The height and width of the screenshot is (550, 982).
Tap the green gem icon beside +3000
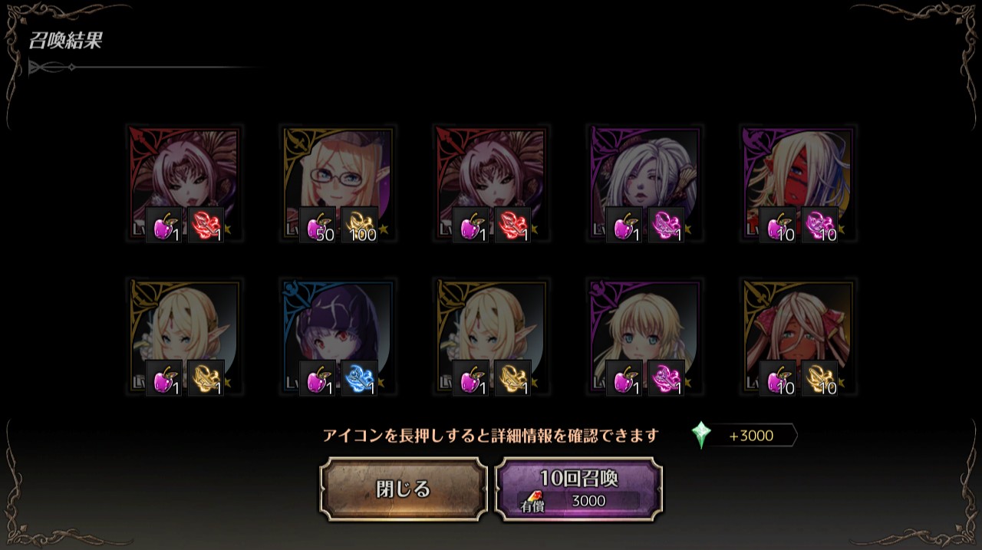701,435
